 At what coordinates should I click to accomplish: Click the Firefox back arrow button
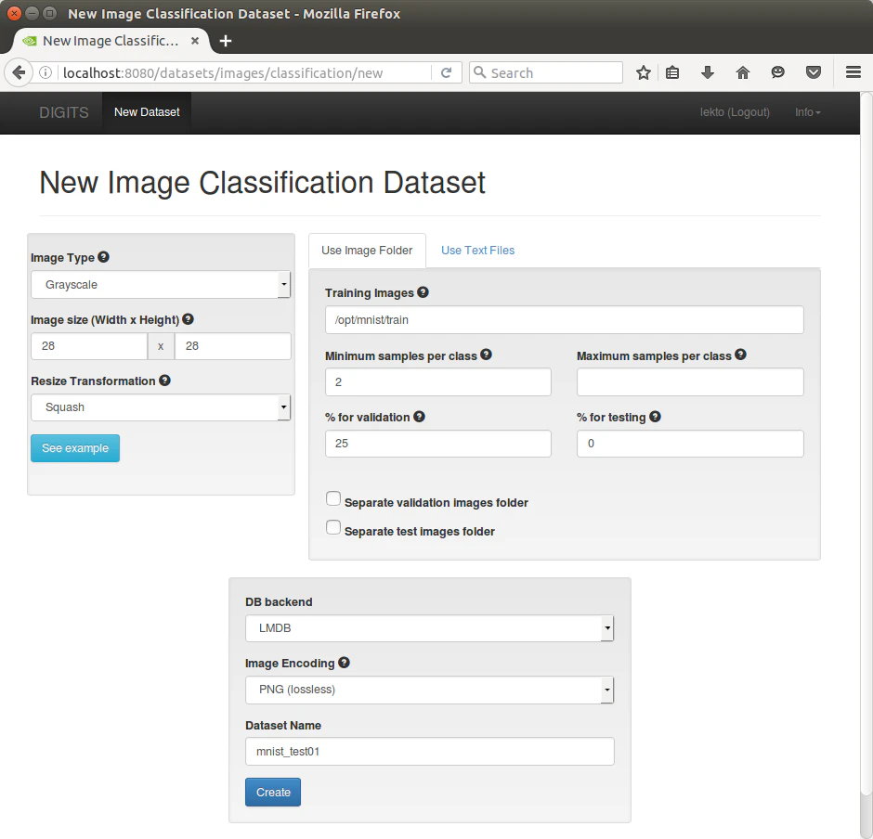pyautogui.click(x=19, y=73)
